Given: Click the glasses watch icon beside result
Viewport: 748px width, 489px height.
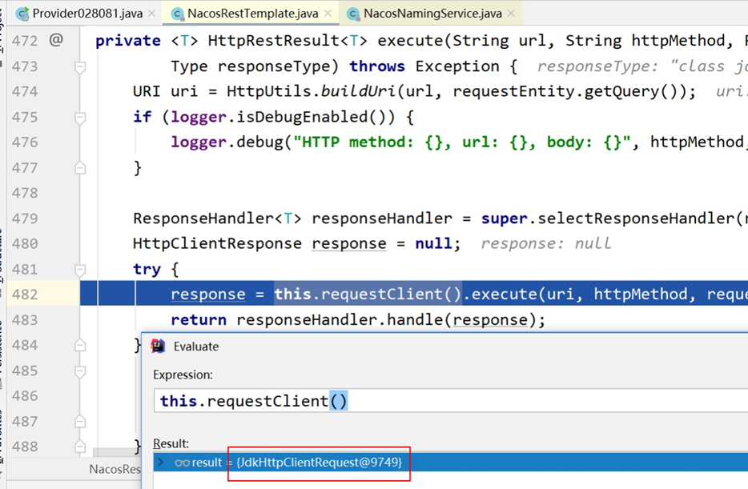Looking at the screenshot, I should click(x=182, y=463).
